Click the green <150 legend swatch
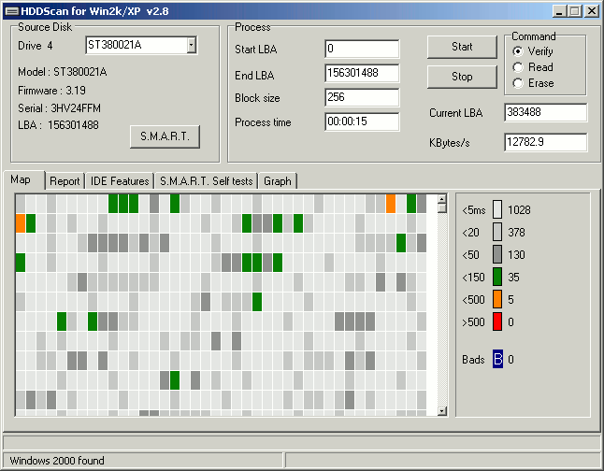Image resolution: width=604 pixels, height=471 pixels. click(497, 277)
